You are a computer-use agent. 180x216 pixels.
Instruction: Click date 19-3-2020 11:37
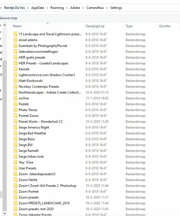click(97, 197)
